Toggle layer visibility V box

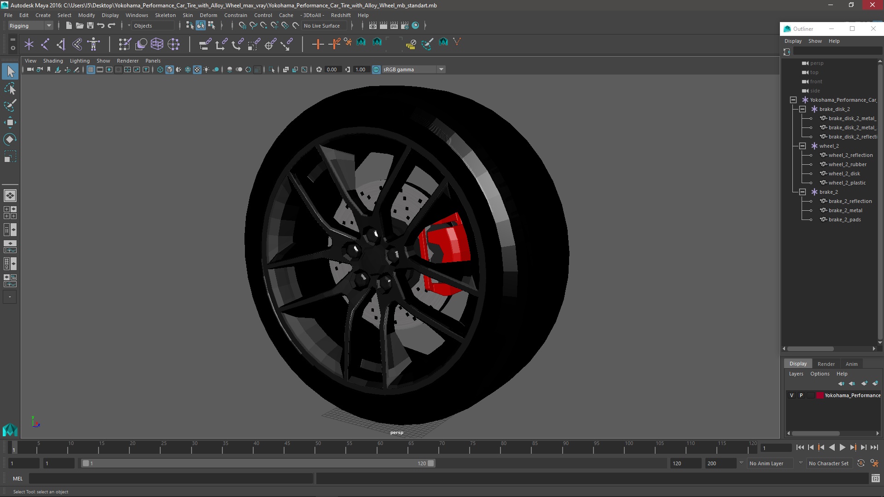coord(791,395)
